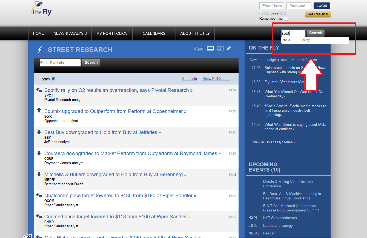Open NEWS & ANALYSIS menu
367x238 pixels.
coord(70,33)
